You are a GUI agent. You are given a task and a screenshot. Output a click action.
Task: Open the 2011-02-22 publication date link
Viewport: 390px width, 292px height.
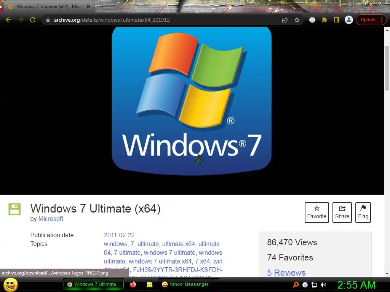119,235
